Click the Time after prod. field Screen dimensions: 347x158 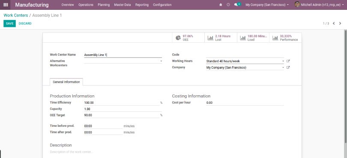point(103,132)
